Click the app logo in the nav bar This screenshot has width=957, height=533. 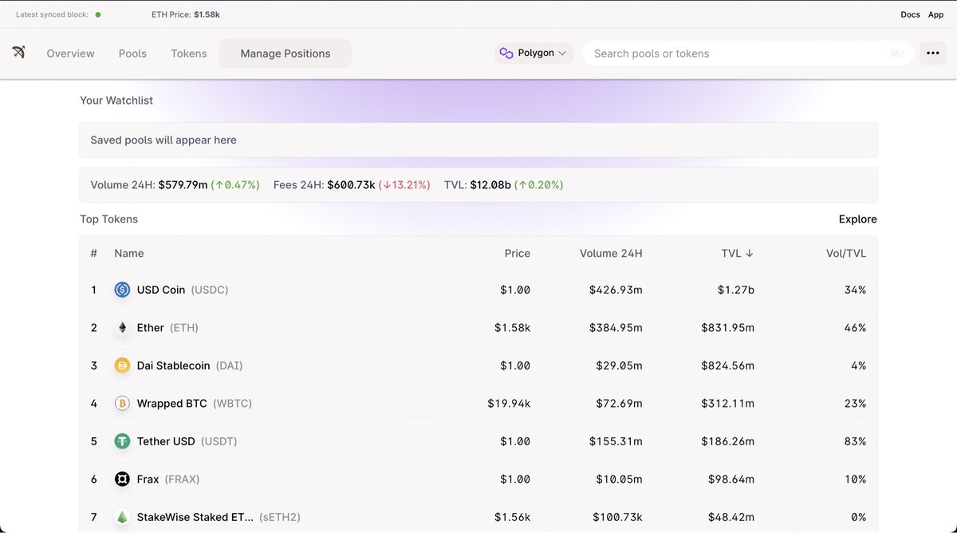click(x=18, y=53)
